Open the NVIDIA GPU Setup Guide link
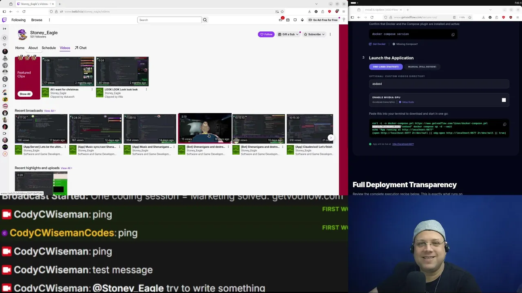Screen dimensions: 522x293 (407, 102)
